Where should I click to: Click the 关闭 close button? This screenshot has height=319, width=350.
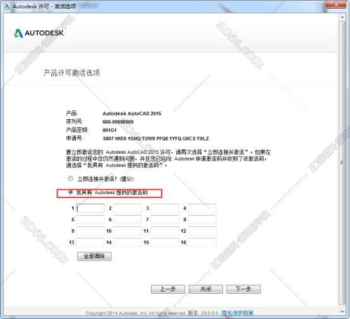click(205, 289)
